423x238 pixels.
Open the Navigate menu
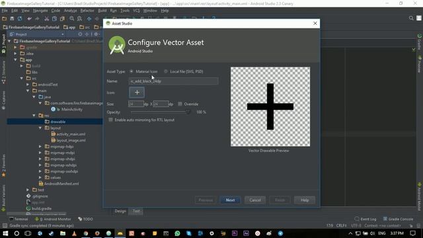pyautogui.click(x=40, y=11)
